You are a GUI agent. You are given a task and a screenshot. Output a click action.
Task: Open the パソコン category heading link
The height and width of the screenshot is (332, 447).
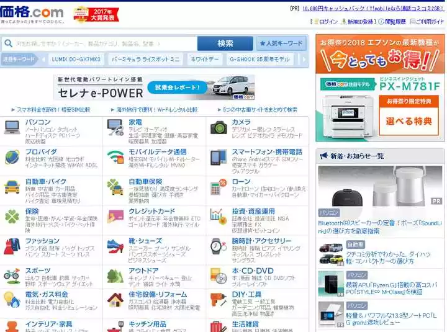[38, 122]
